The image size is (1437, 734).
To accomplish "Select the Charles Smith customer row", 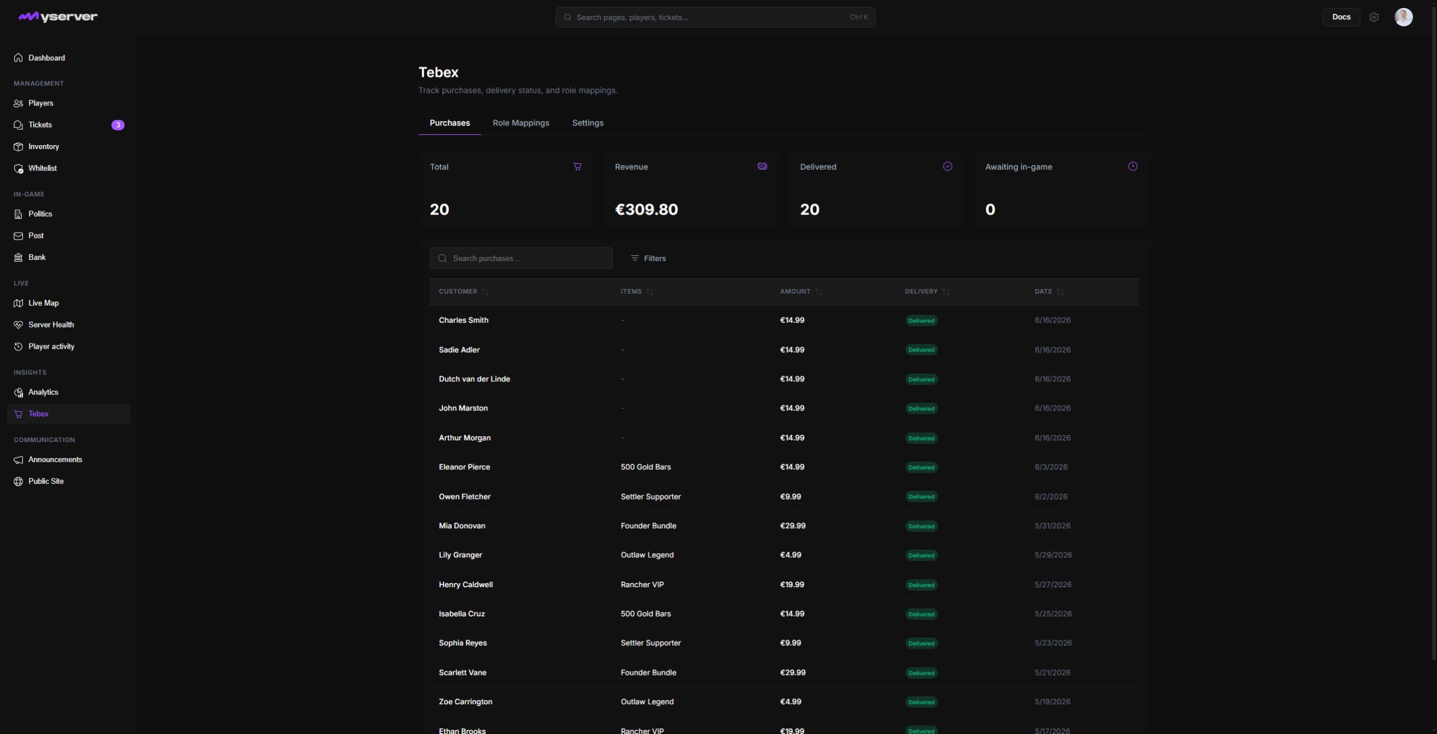I will [784, 321].
